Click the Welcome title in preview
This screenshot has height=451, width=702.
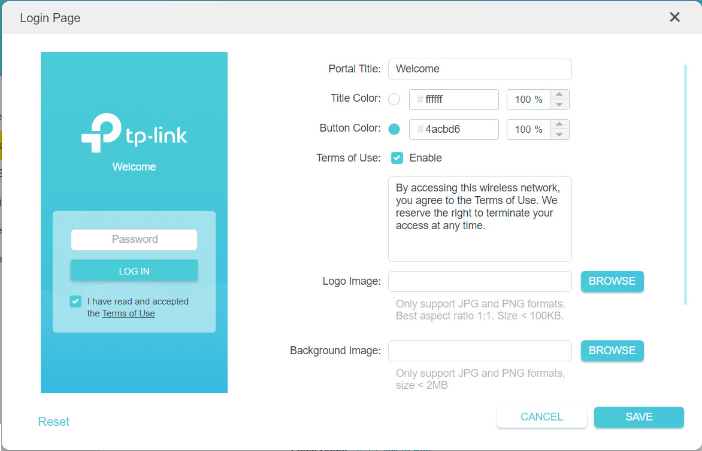(x=134, y=167)
